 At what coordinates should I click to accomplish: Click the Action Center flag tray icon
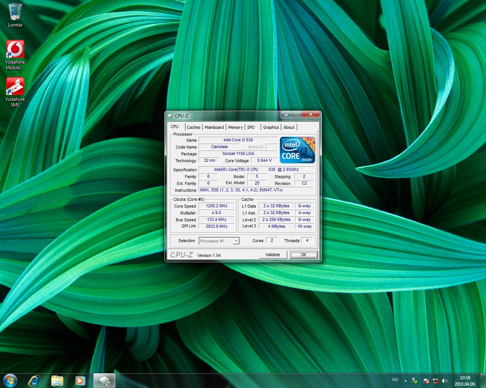click(x=426, y=381)
